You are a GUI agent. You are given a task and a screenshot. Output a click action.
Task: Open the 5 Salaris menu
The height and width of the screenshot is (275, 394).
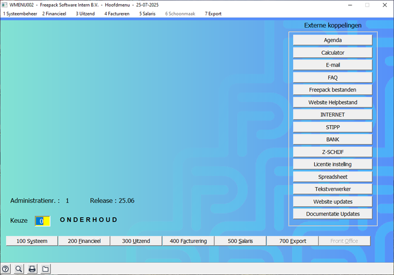(147, 14)
